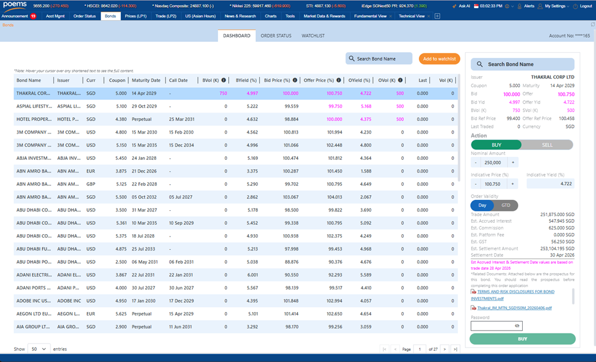The height and width of the screenshot is (362, 596).
Task: Switch to the WATCHLIST tab
Action: point(313,36)
